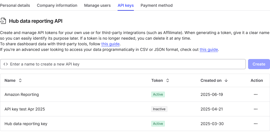The width and height of the screenshot is (270, 140).
Task: Focus the new API key name field
Action: click(124, 64)
